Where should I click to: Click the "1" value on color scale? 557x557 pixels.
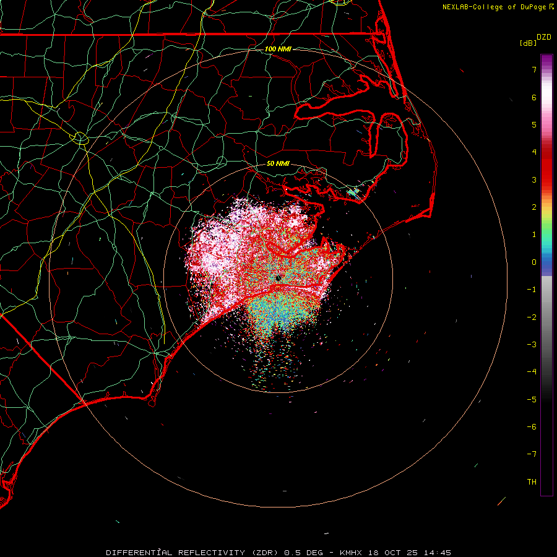coord(534,235)
